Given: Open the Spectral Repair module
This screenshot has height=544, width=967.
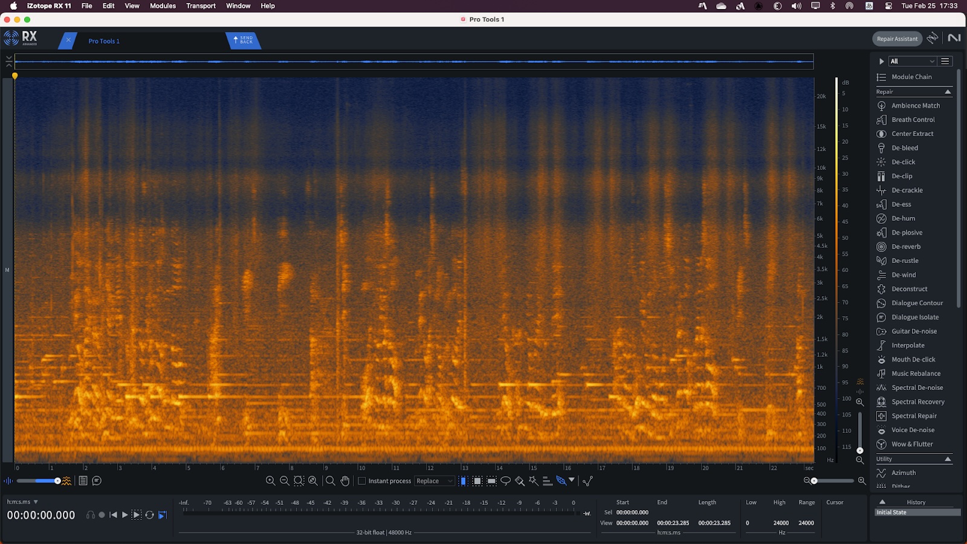Looking at the screenshot, I should (914, 416).
